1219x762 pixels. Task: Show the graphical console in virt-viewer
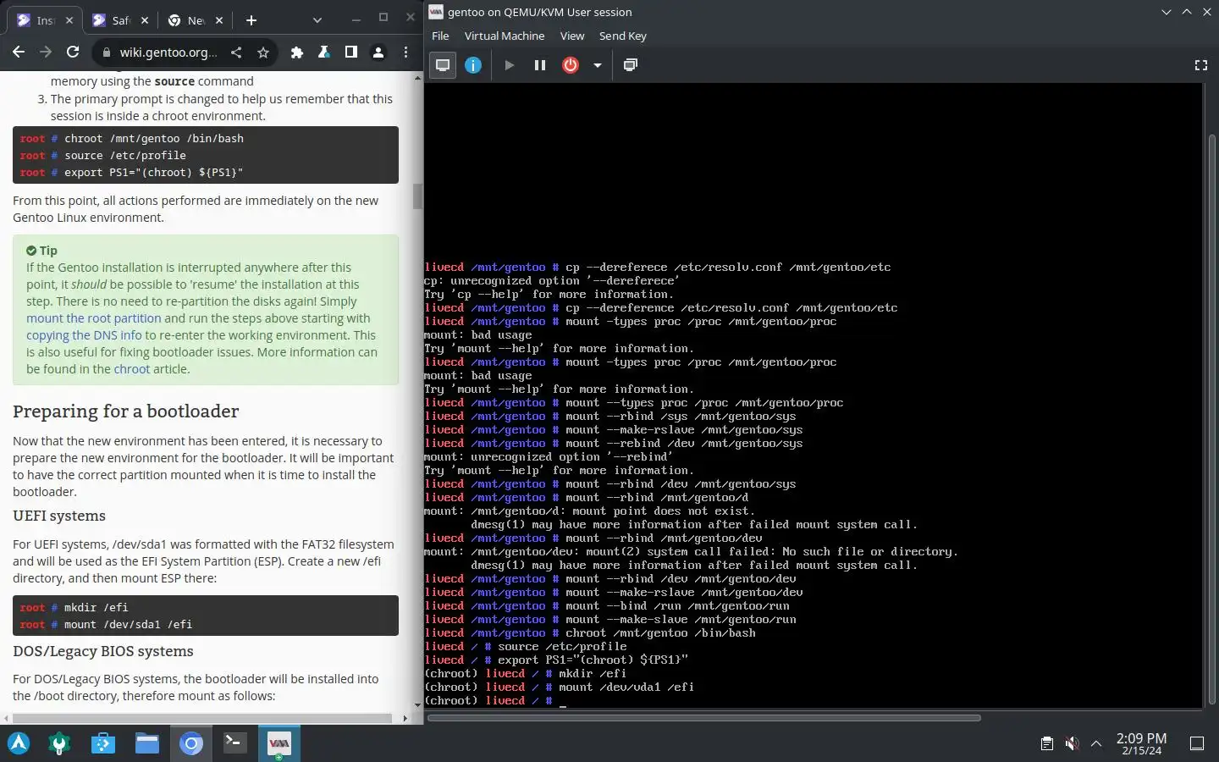tap(443, 65)
